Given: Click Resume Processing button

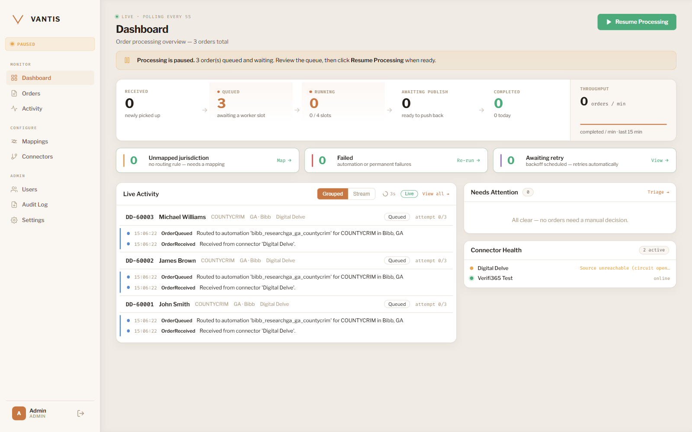Looking at the screenshot, I should 637,22.
